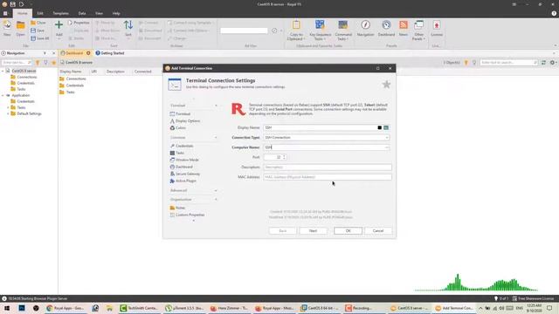This screenshot has width=559, height=314.
Task: Click the Open folder icon in ribbon
Action: 21,25
